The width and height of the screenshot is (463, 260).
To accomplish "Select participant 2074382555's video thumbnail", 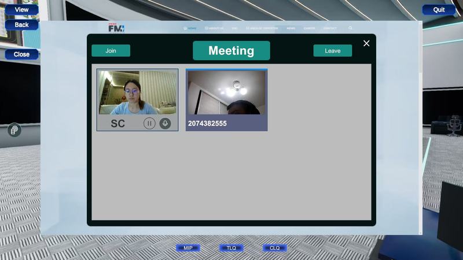I will [x=227, y=92].
